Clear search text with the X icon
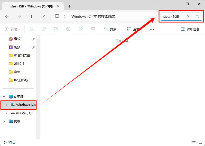 188,16
